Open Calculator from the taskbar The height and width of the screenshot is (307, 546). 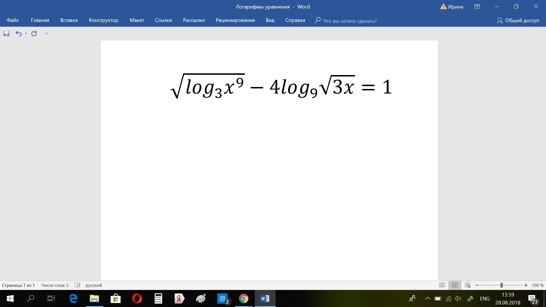[x=158, y=298]
